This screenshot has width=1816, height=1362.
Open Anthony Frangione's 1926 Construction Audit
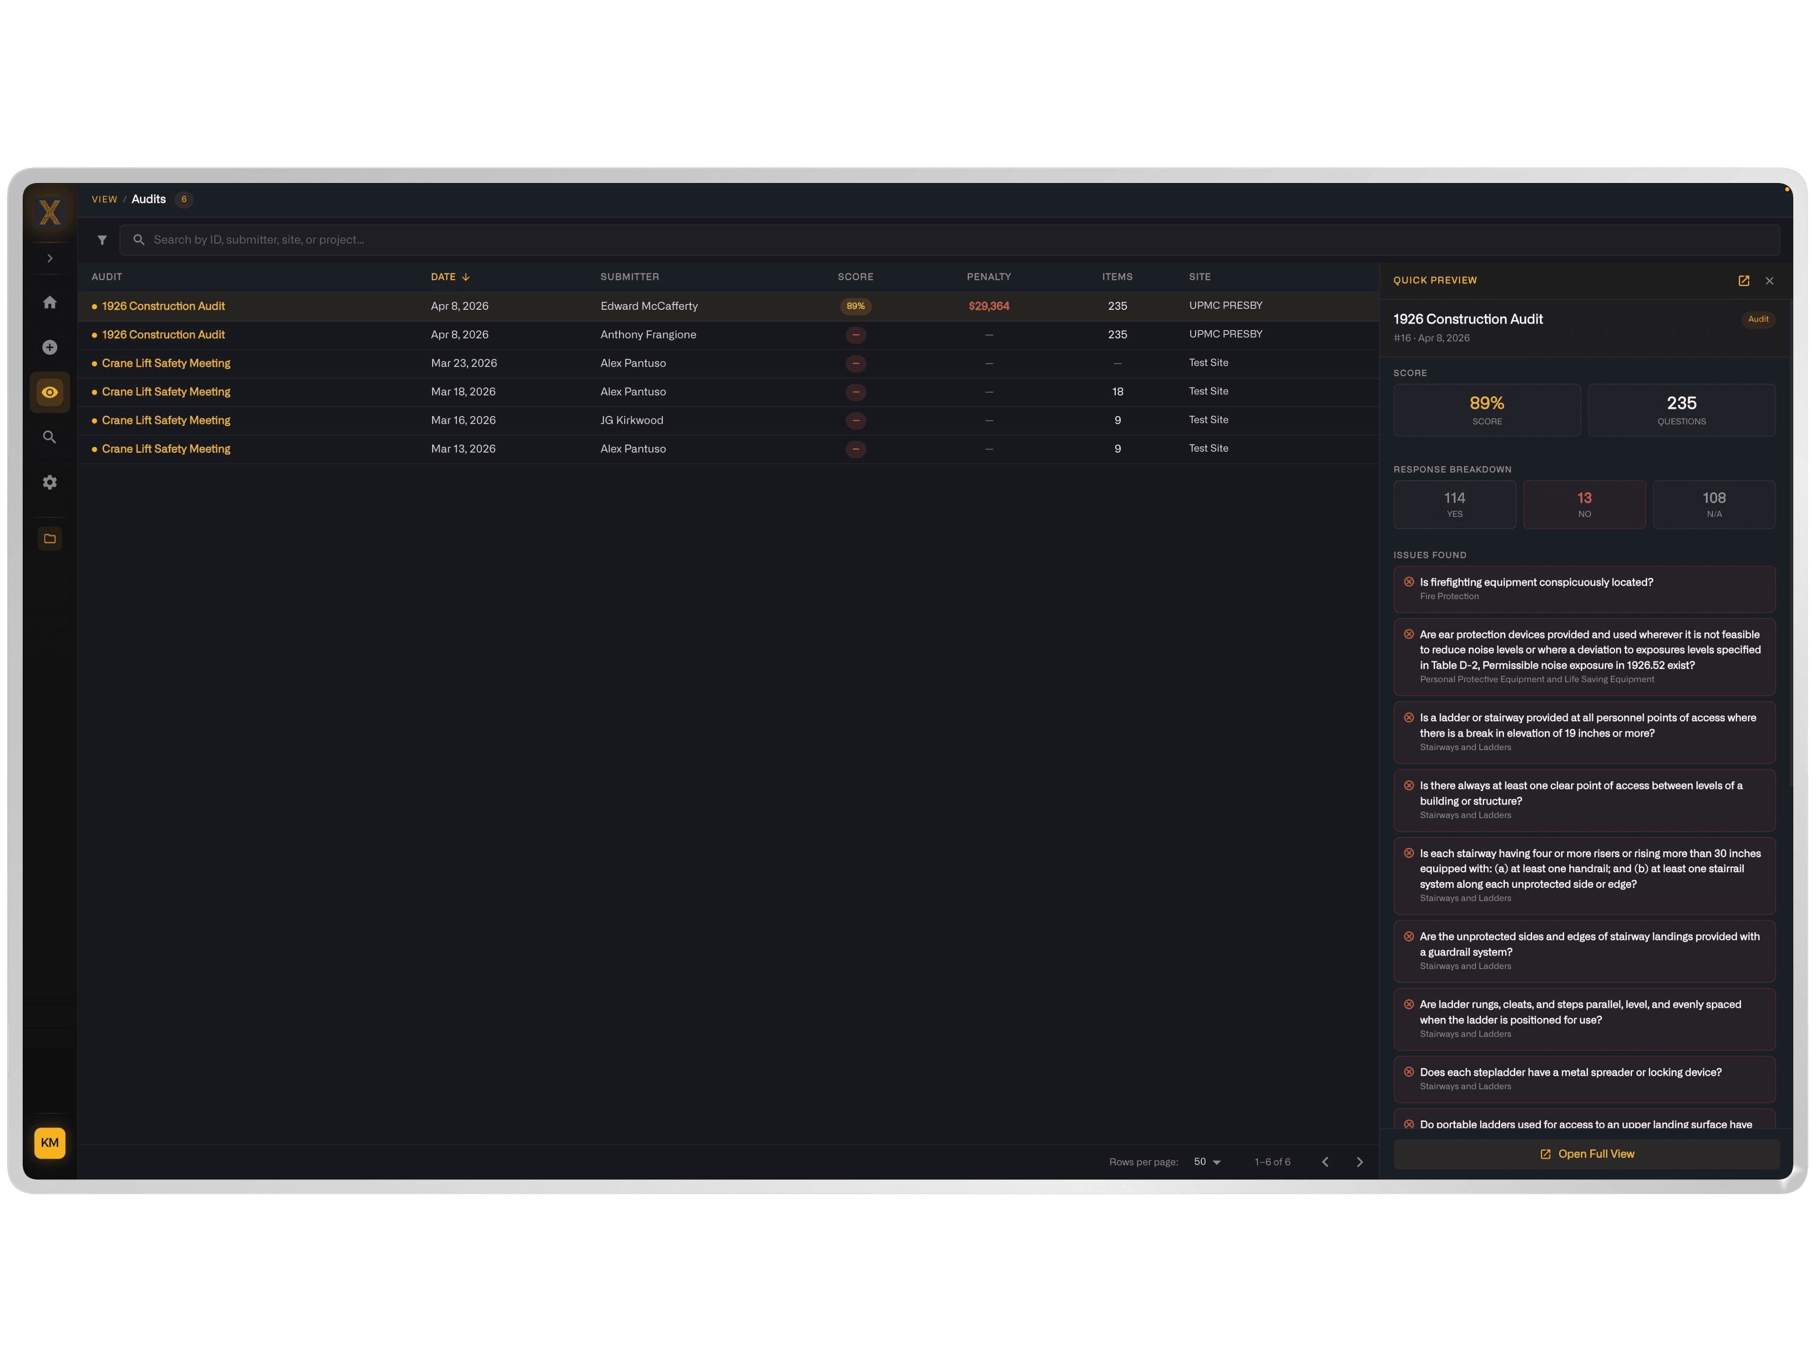click(163, 335)
